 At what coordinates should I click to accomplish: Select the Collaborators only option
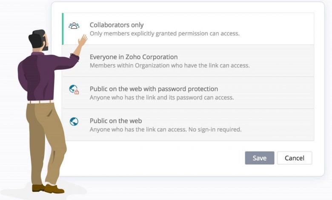[x=116, y=25]
